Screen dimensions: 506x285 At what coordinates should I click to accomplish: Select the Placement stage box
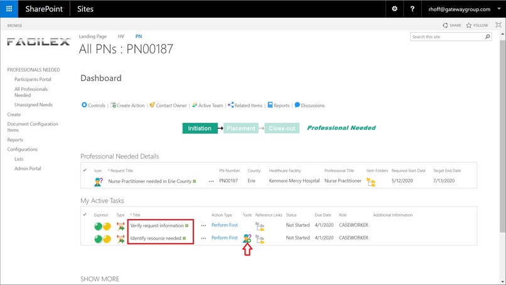[240, 128]
